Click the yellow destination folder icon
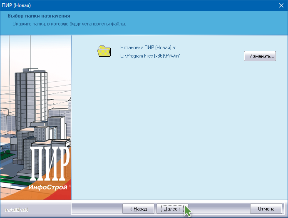Screen dimensions: 288x218 click(104, 51)
